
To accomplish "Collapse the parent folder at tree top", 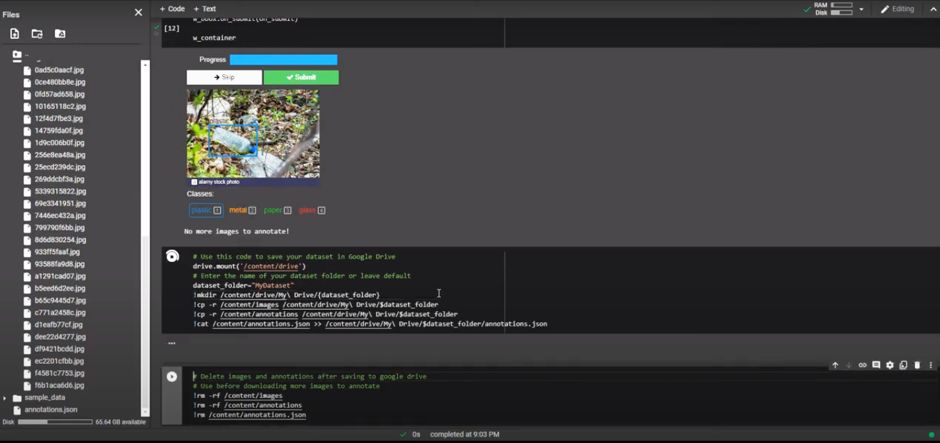I will pos(17,55).
